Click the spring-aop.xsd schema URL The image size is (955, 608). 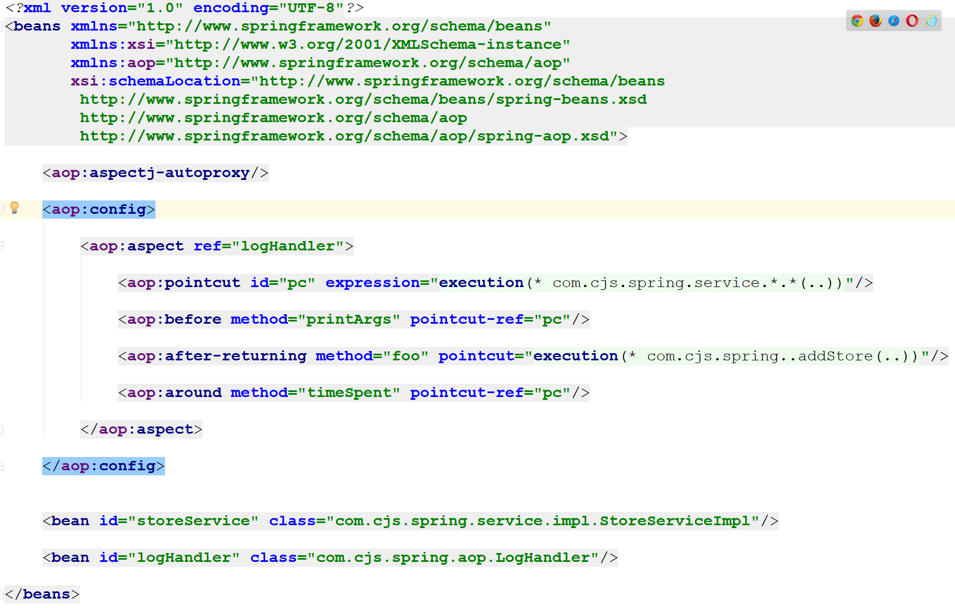coord(344,136)
